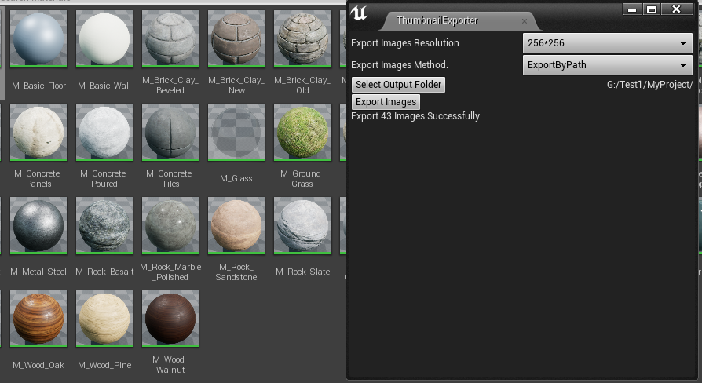Choose the M_Wood_Pine material thumbnail
The image size is (702, 383).
click(104, 319)
